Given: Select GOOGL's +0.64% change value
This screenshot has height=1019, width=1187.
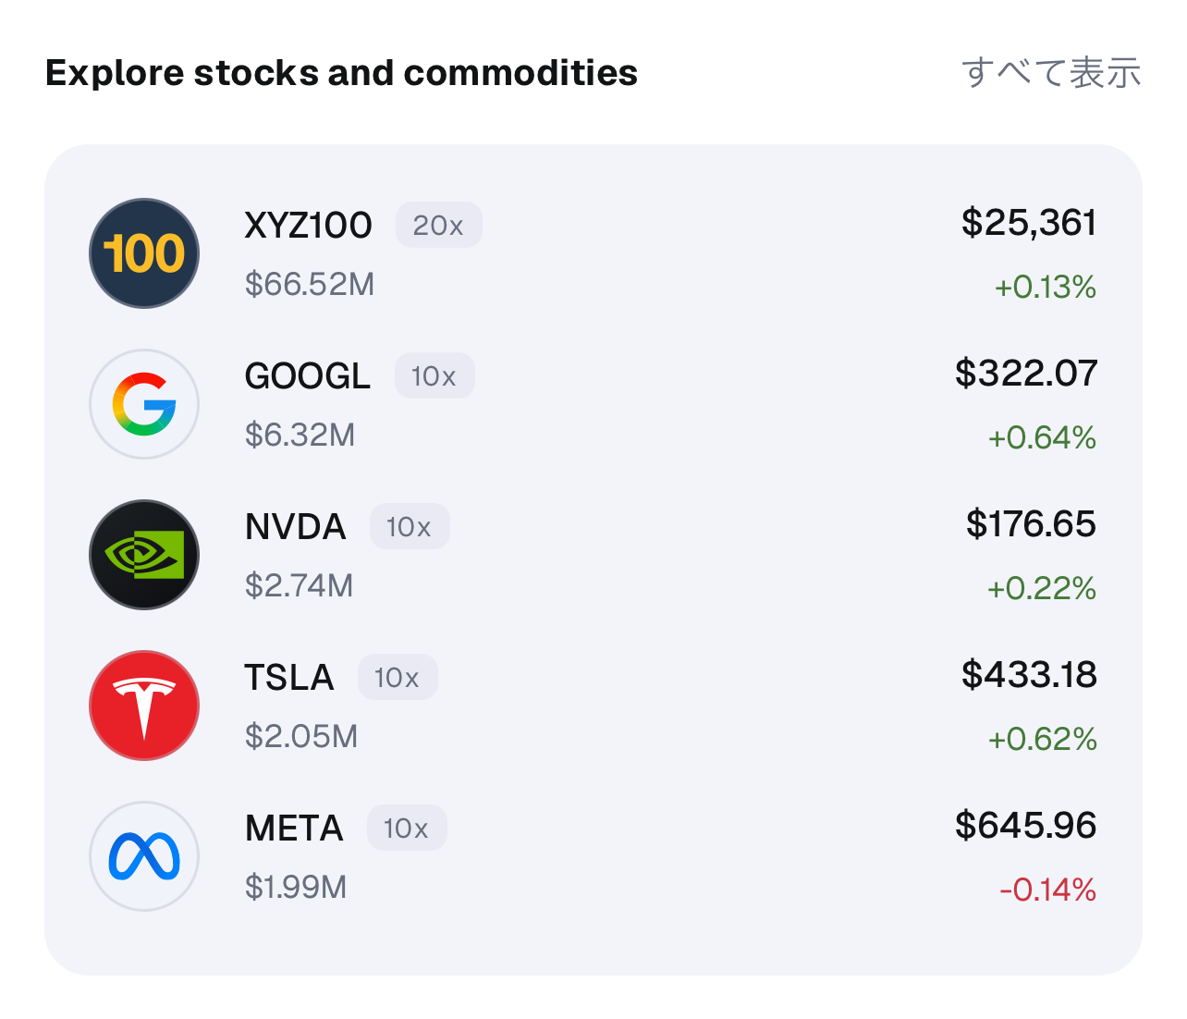Looking at the screenshot, I should (x=1042, y=437).
